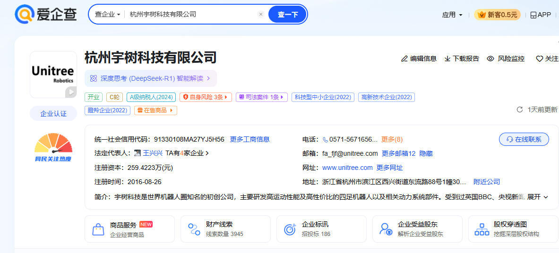559x253 pixels.
Task: Click the 附近公司 link
Action: [x=487, y=182]
